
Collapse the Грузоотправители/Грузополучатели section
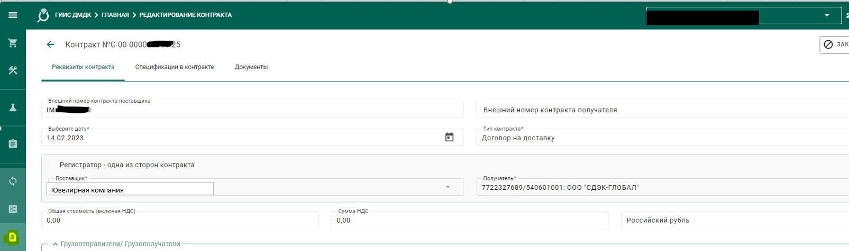click(x=55, y=244)
